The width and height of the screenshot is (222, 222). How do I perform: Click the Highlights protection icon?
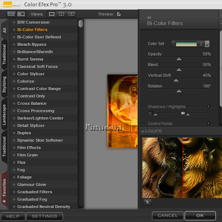click(x=183, y=113)
